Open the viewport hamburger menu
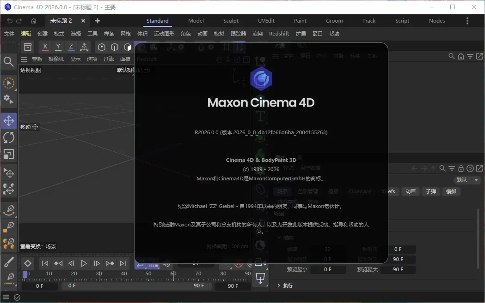The width and height of the screenshot is (485, 303). click(24, 59)
